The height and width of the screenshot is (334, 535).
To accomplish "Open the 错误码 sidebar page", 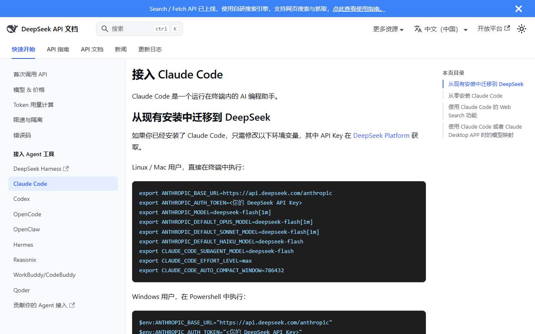I will point(22,135).
